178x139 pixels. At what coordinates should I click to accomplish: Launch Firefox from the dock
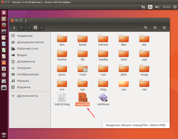point(4,25)
